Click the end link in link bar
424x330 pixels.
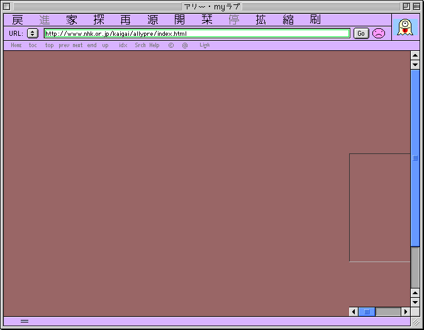(x=92, y=45)
